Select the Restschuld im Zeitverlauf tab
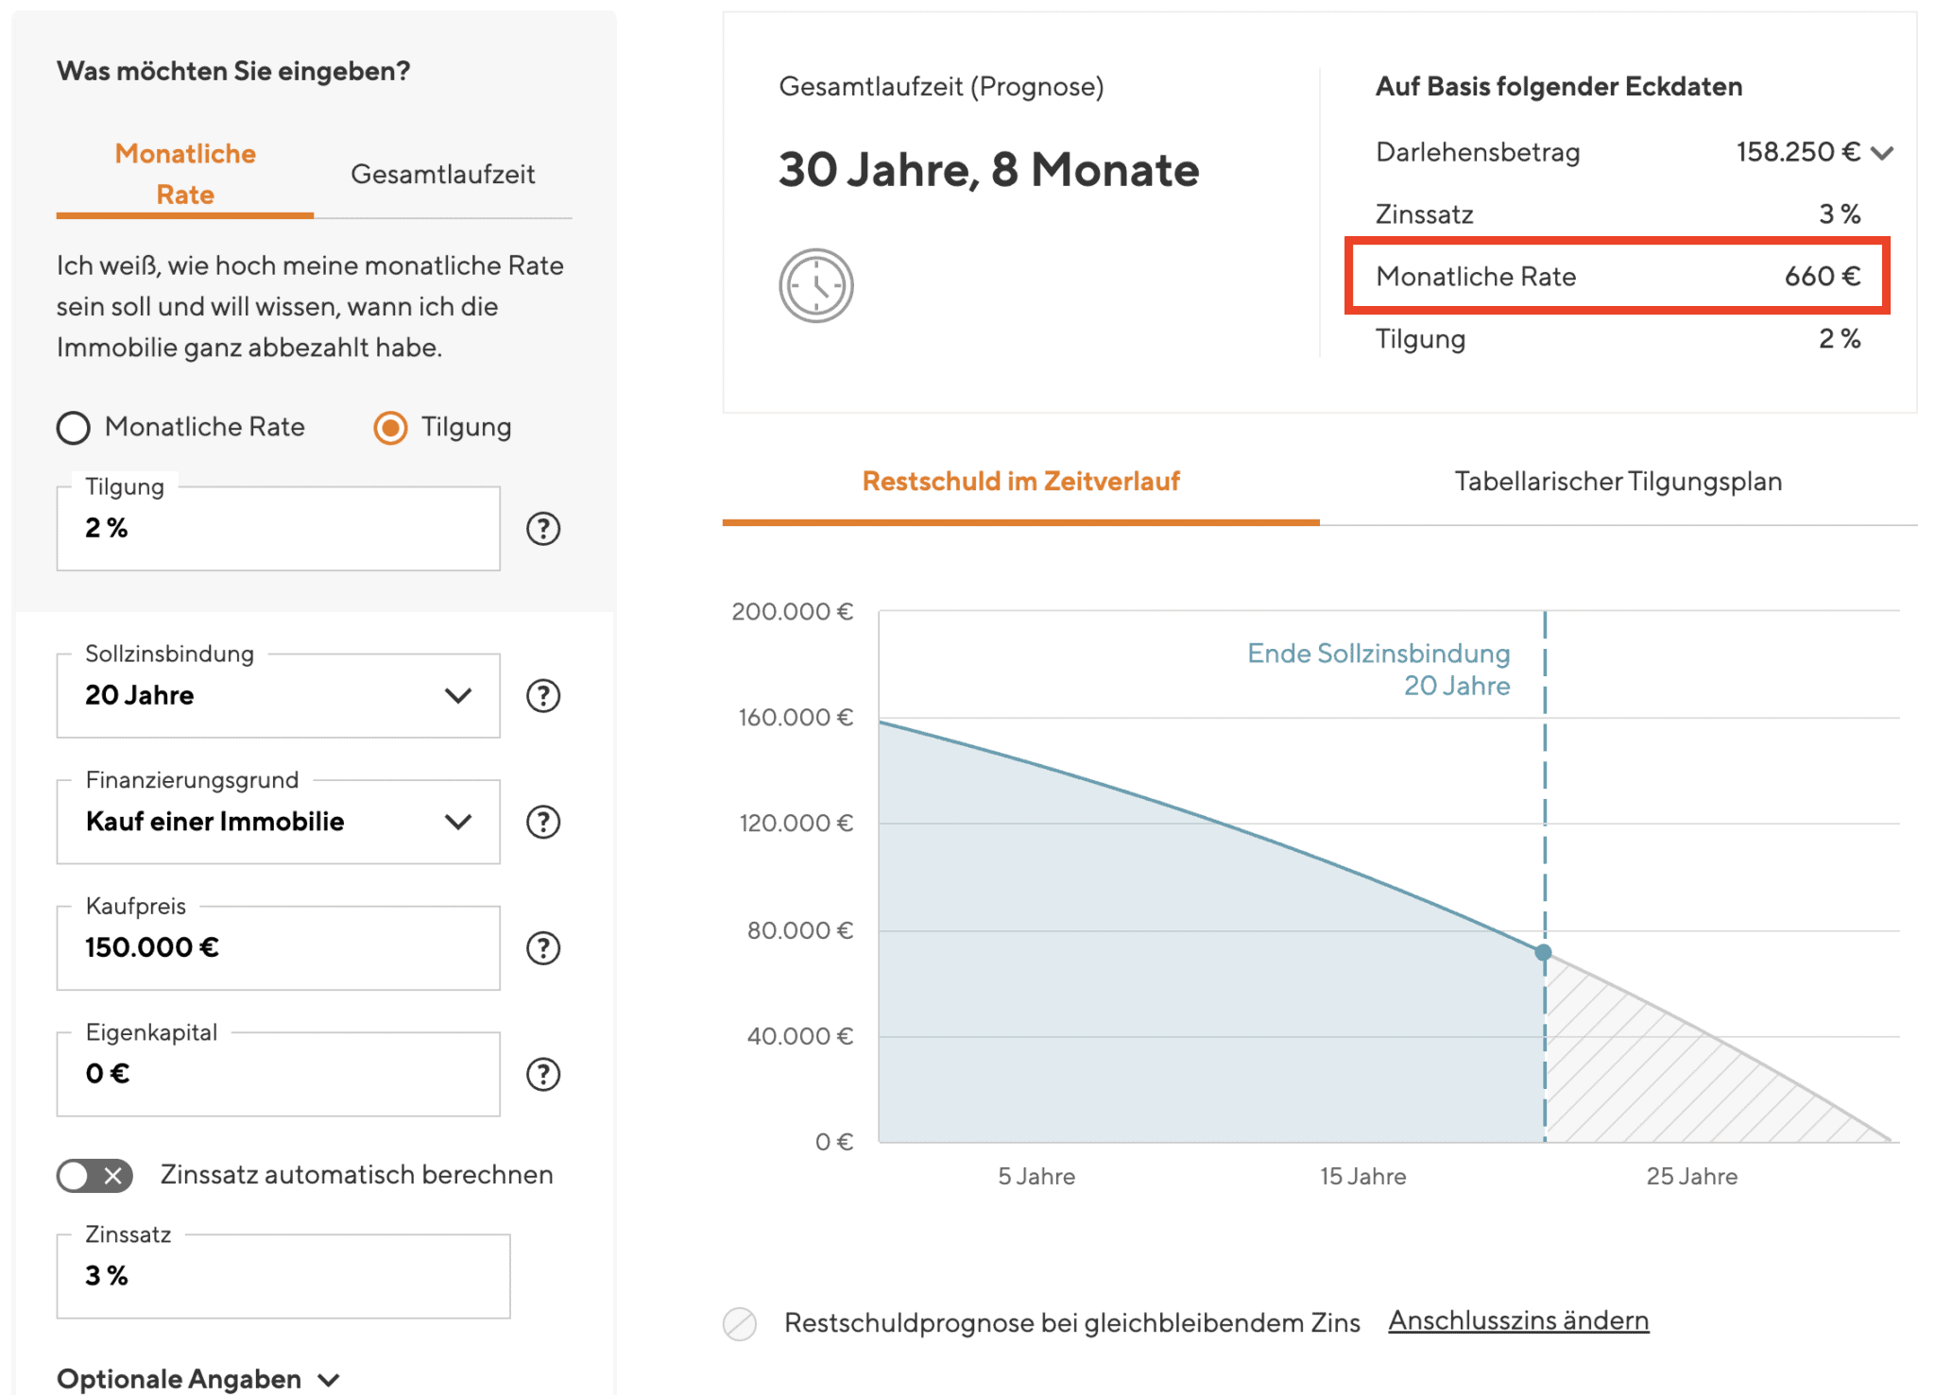 (x=1020, y=482)
